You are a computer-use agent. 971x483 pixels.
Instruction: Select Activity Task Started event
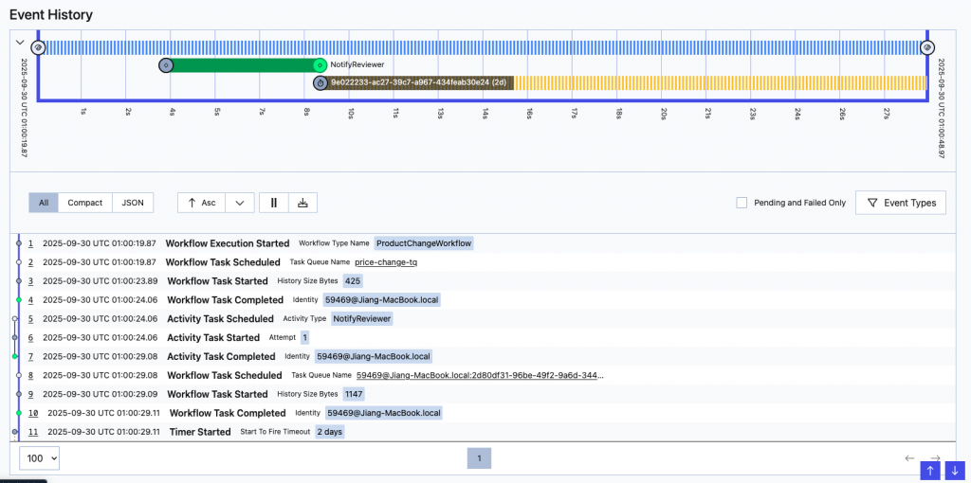tap(213, 338)
